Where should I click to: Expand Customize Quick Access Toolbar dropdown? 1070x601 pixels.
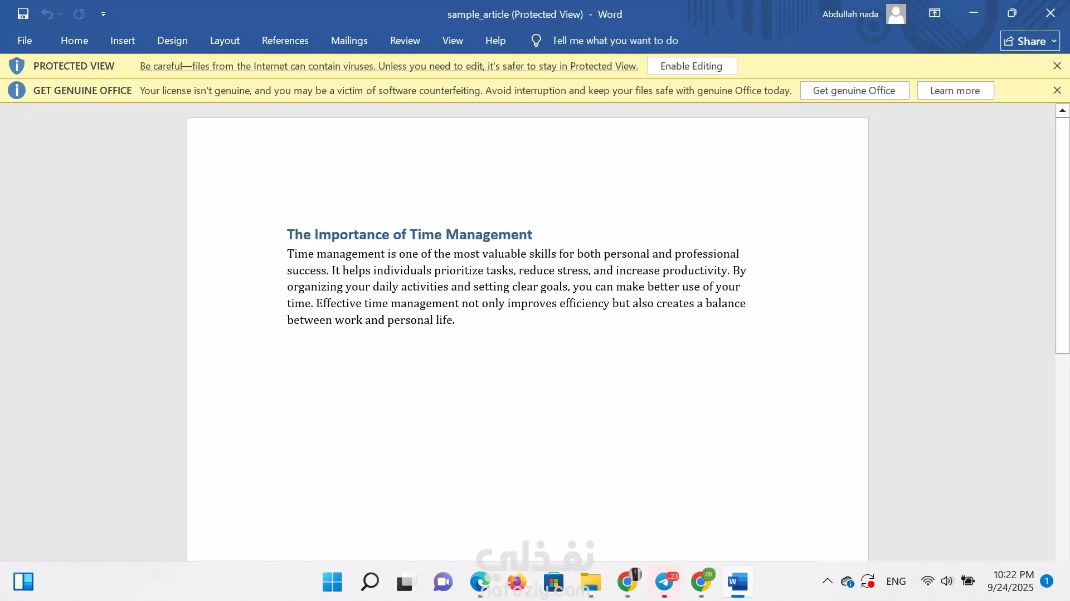tap(103, 14)
